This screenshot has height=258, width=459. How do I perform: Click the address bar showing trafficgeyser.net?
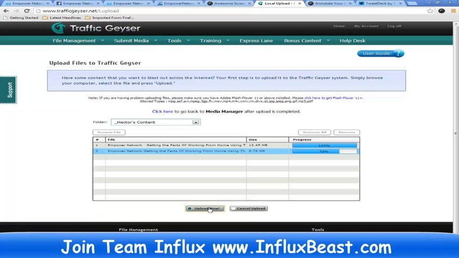[230, 11]
